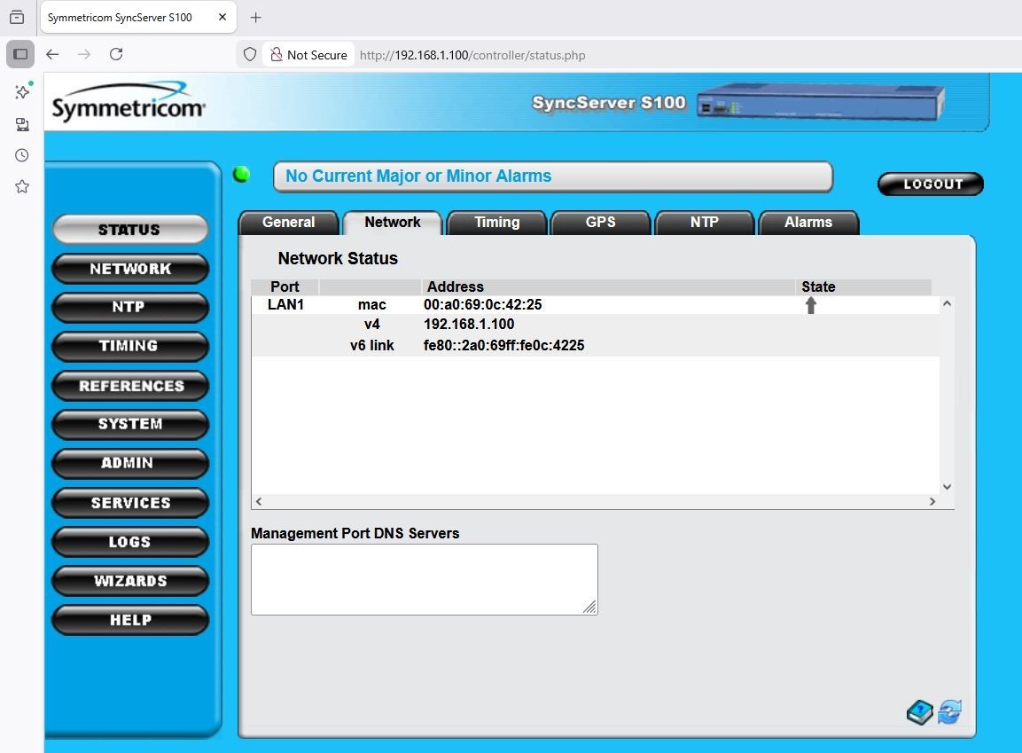The height and width of the screenshot is (753, 1022).
Task: Click the Symmetricom logo
Action: click(129, 102)
